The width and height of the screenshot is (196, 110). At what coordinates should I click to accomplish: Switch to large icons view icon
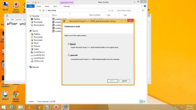coord(144,101)
